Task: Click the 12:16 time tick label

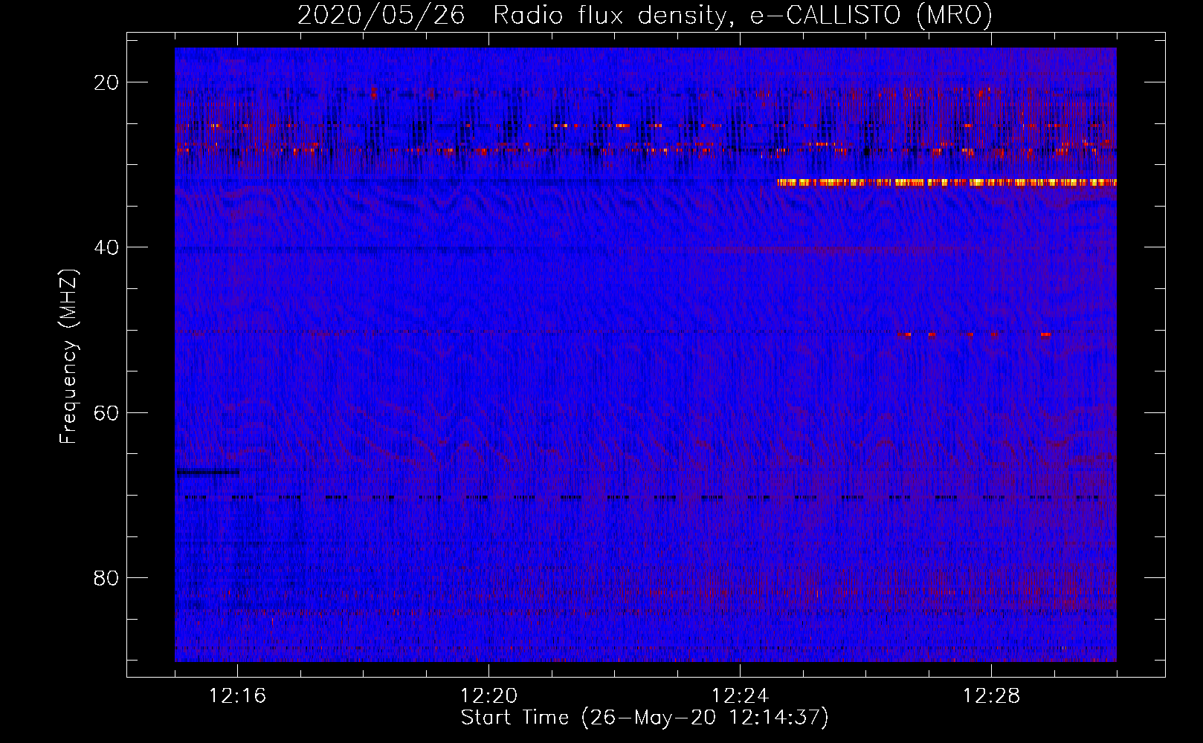Action: click(237, 696)
